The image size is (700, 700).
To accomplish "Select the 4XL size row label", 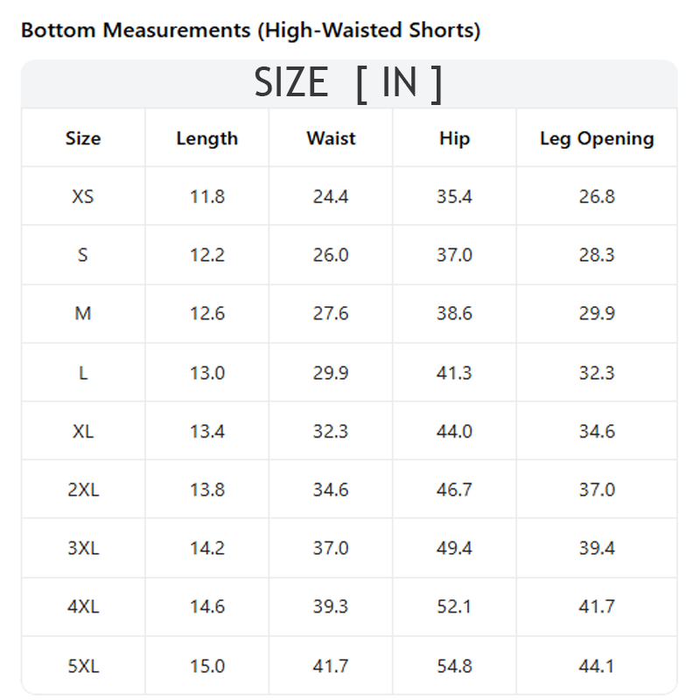I will click(83, 606).
